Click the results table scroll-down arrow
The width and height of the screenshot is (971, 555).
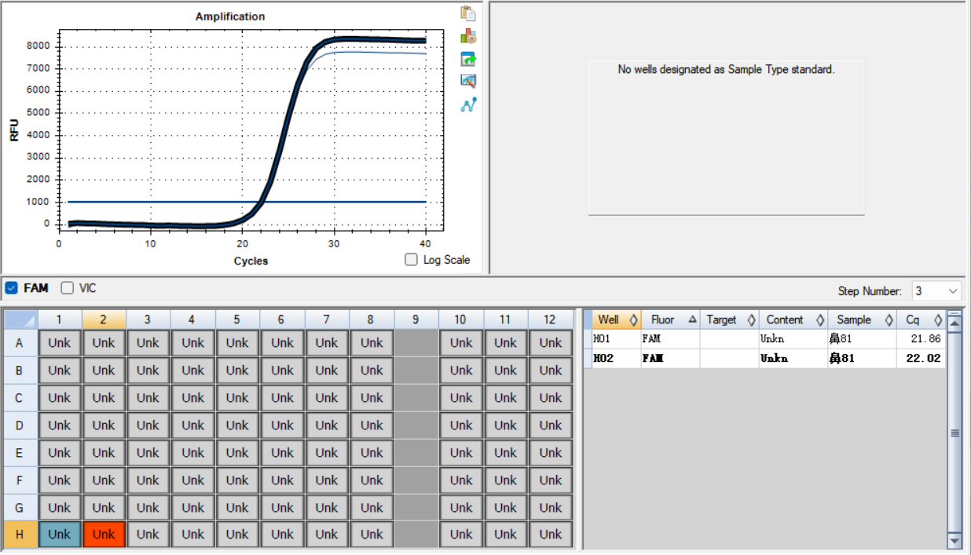pos(955,541)
